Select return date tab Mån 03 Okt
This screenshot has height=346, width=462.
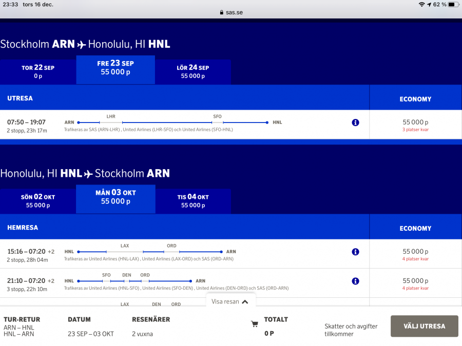[115, 199]
